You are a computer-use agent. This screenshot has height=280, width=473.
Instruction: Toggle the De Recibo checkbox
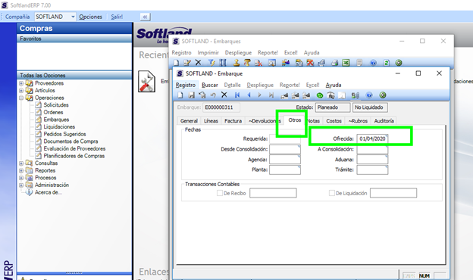(x=220, y=193)
